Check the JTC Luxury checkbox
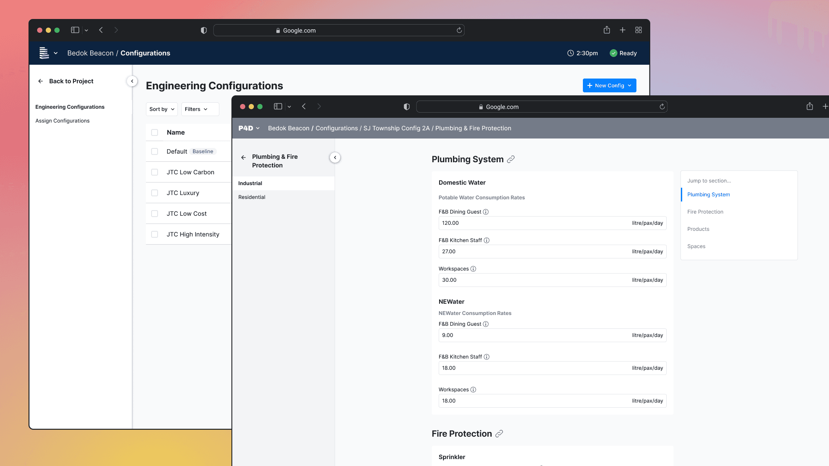This screenshot has width=829, height=466. [x=155, y=193]
